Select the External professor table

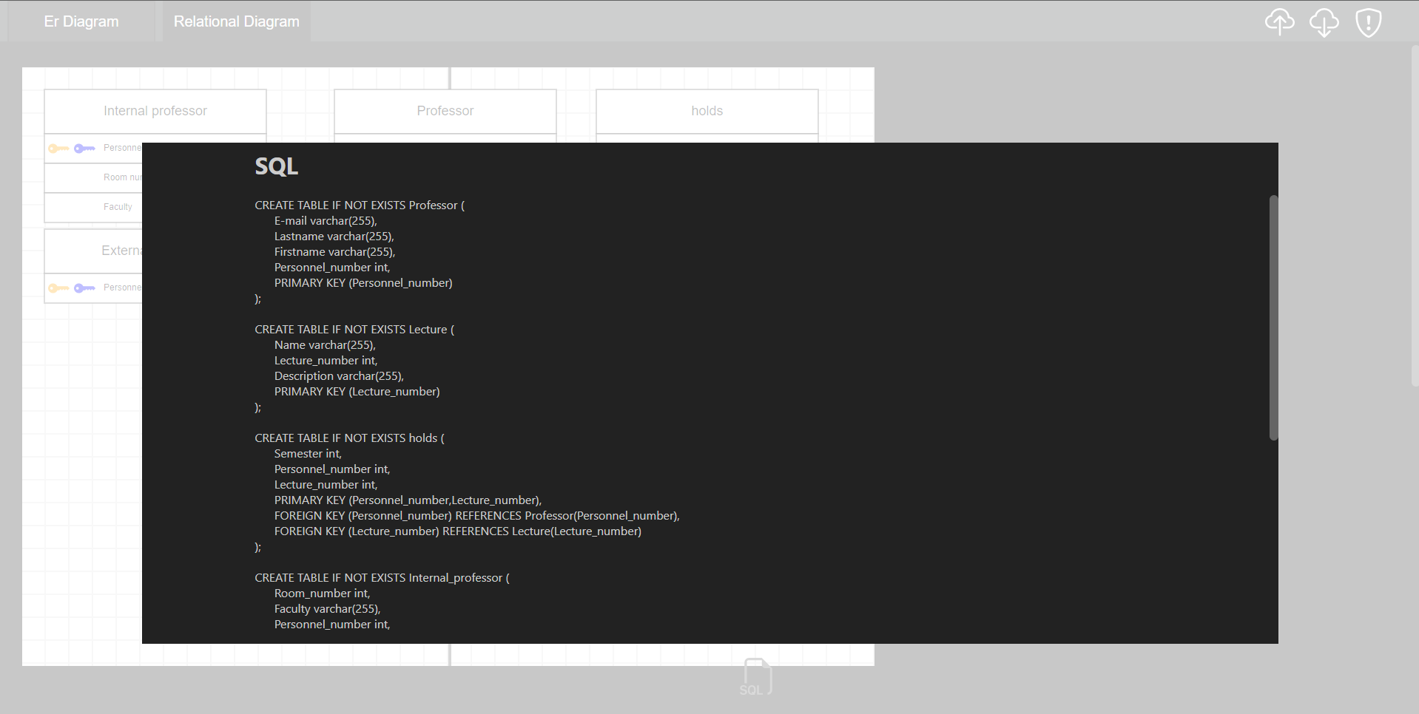pyautogui.click(x=122, y=251)
